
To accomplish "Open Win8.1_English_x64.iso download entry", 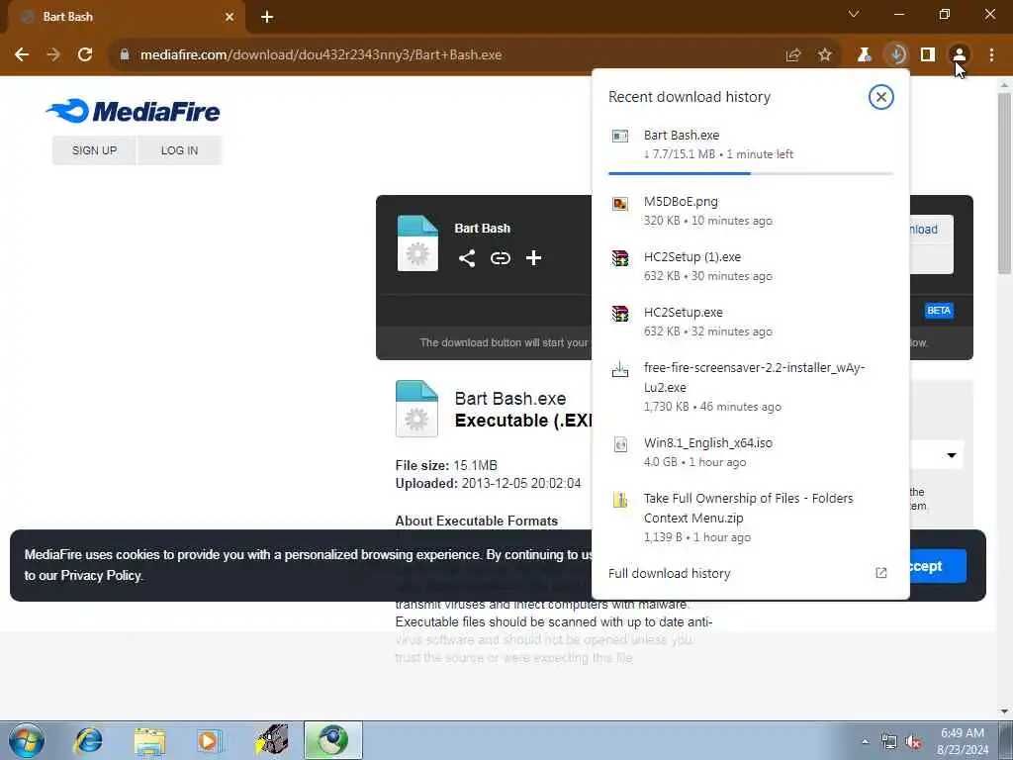I will click(751, 452).
